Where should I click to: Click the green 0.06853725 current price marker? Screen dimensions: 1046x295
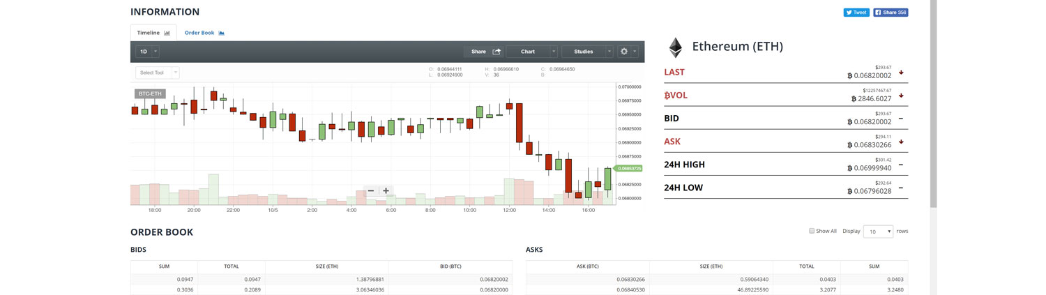pyautogui.click(x=628, y=169)
